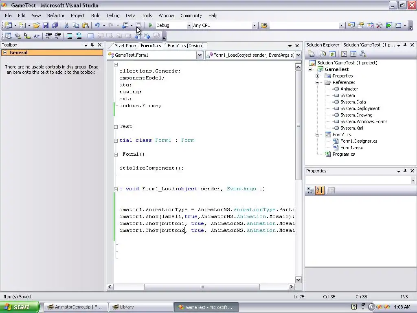Click the Windows start button
This screenshot has height=313, width=417.
(x=20, y=307)
